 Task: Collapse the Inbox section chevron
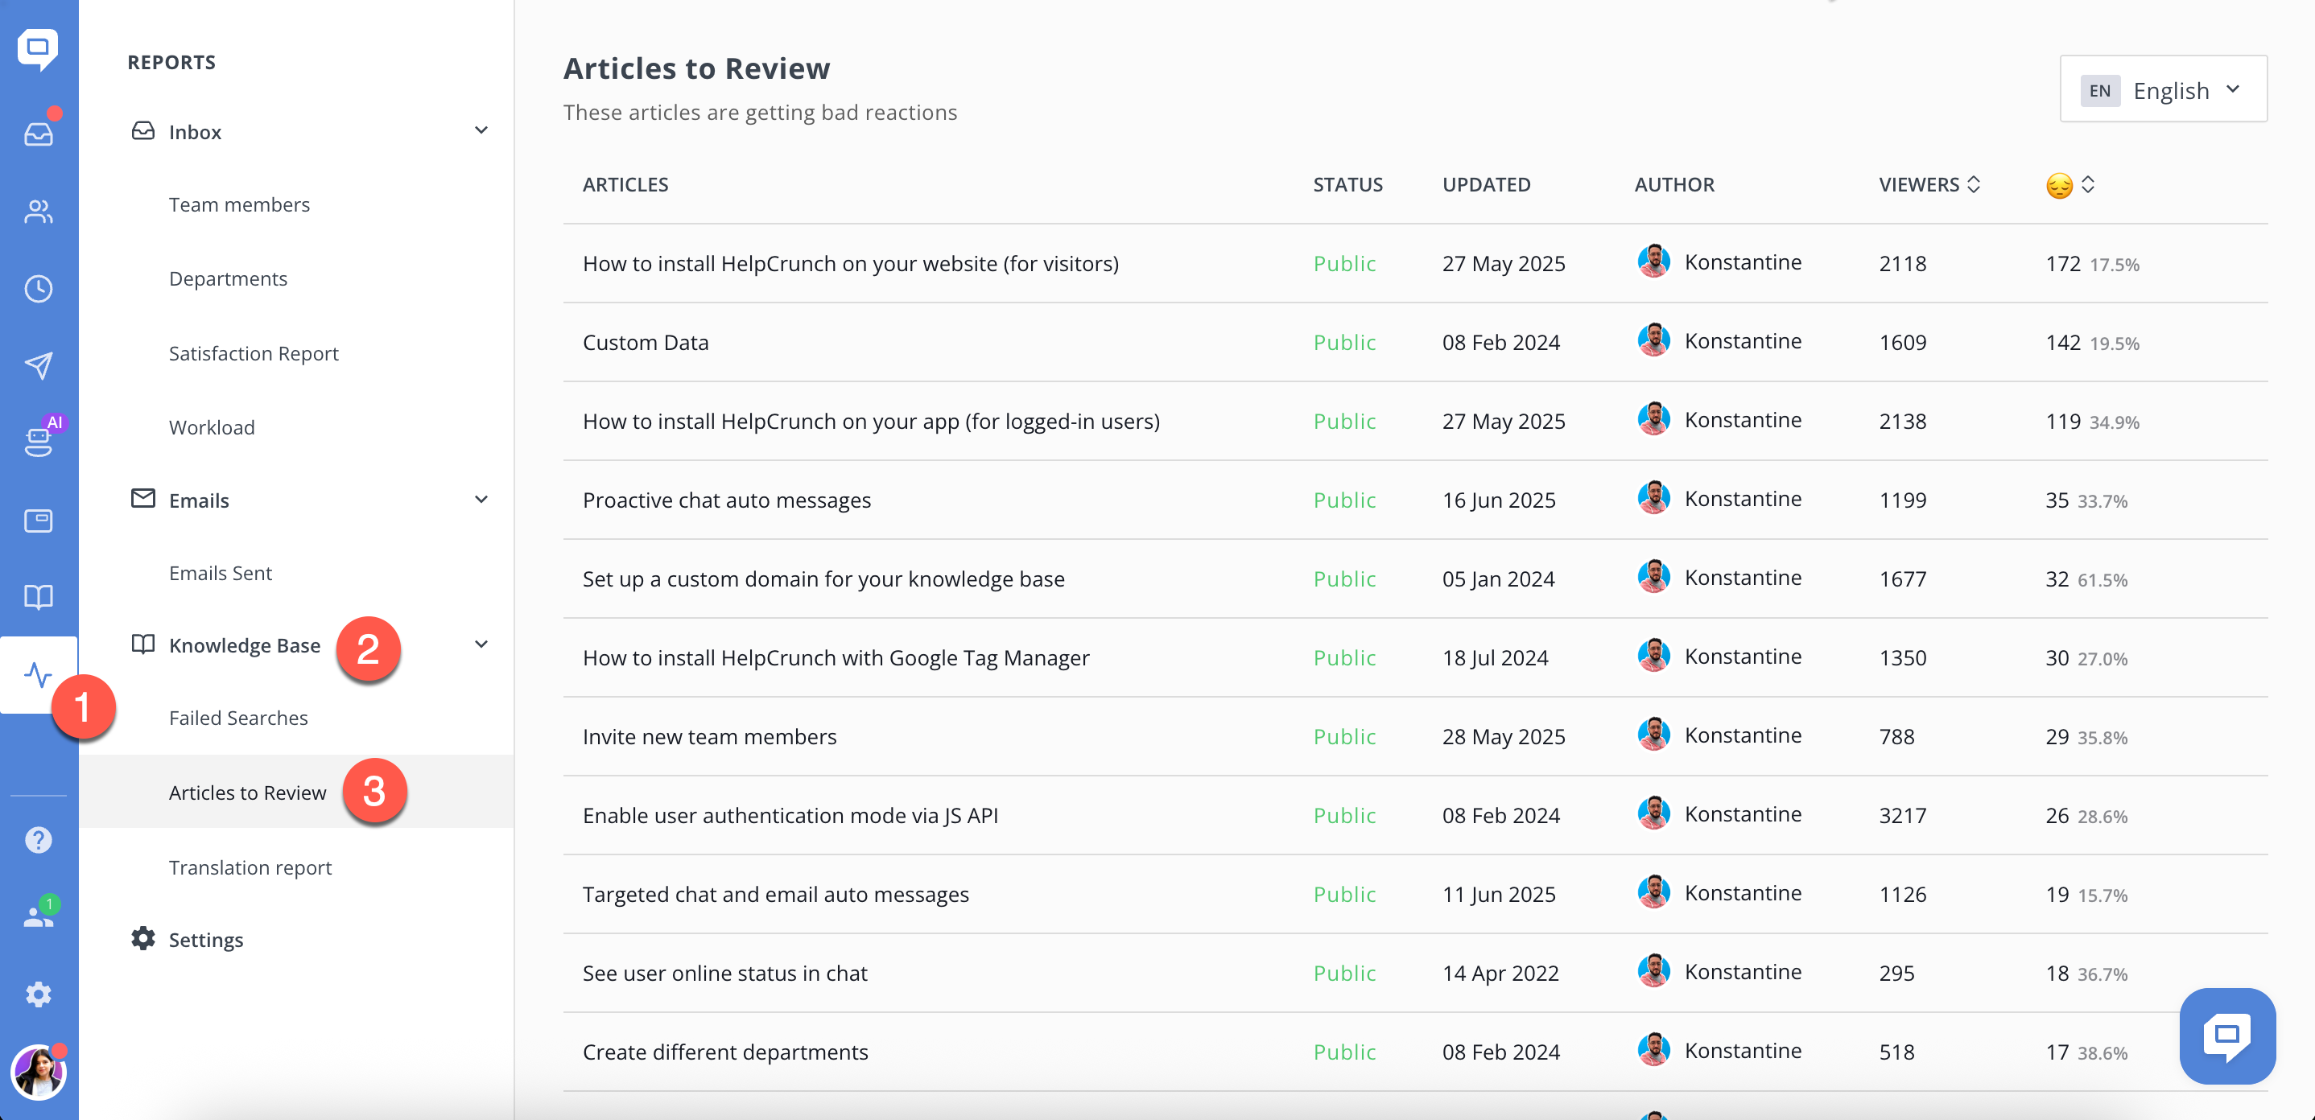tap(481, 130)
